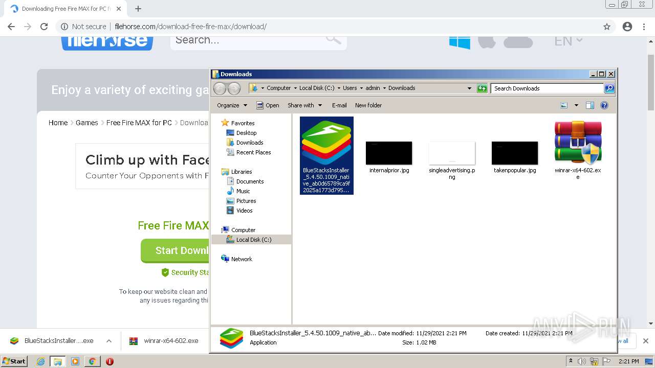Screen dimensions: 655x368
Task: Select internalprior.jpg thumbnail
Action: pyautogui.click(x=389, y=153)
